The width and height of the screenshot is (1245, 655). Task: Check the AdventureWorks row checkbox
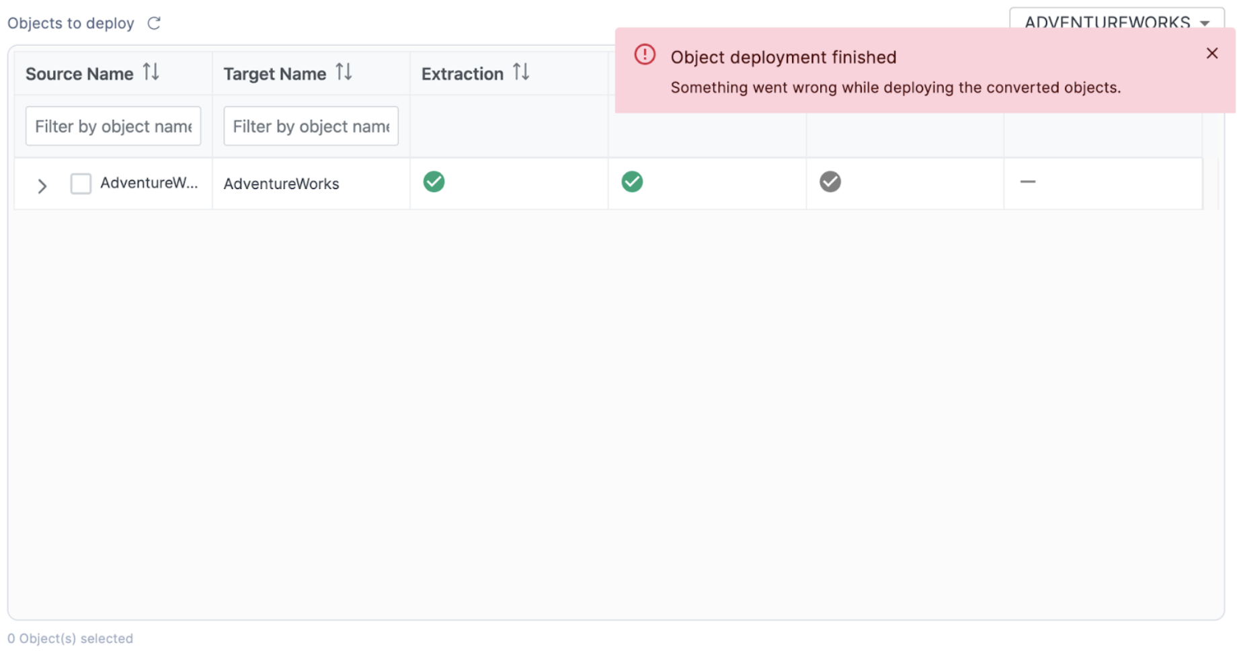click(81, 184)
